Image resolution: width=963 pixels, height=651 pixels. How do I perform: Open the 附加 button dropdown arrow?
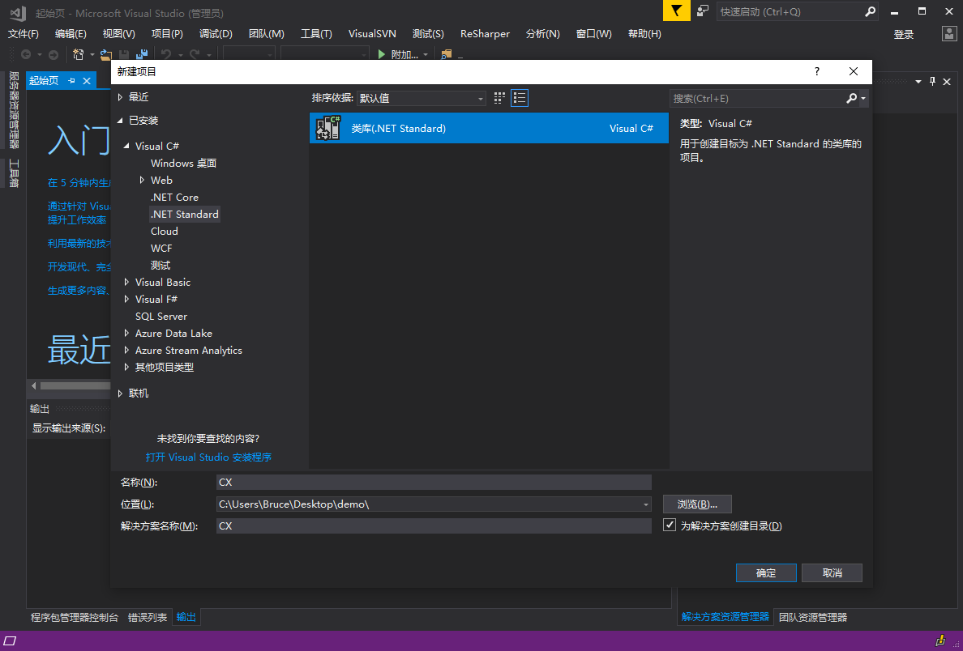point(426,54)
